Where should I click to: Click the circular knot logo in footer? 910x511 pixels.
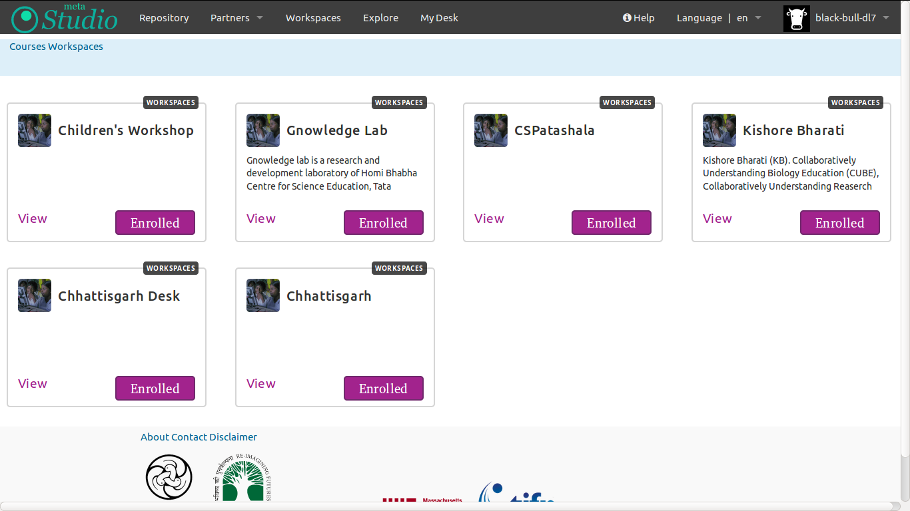pyautogui.click(x=169, y=477)
